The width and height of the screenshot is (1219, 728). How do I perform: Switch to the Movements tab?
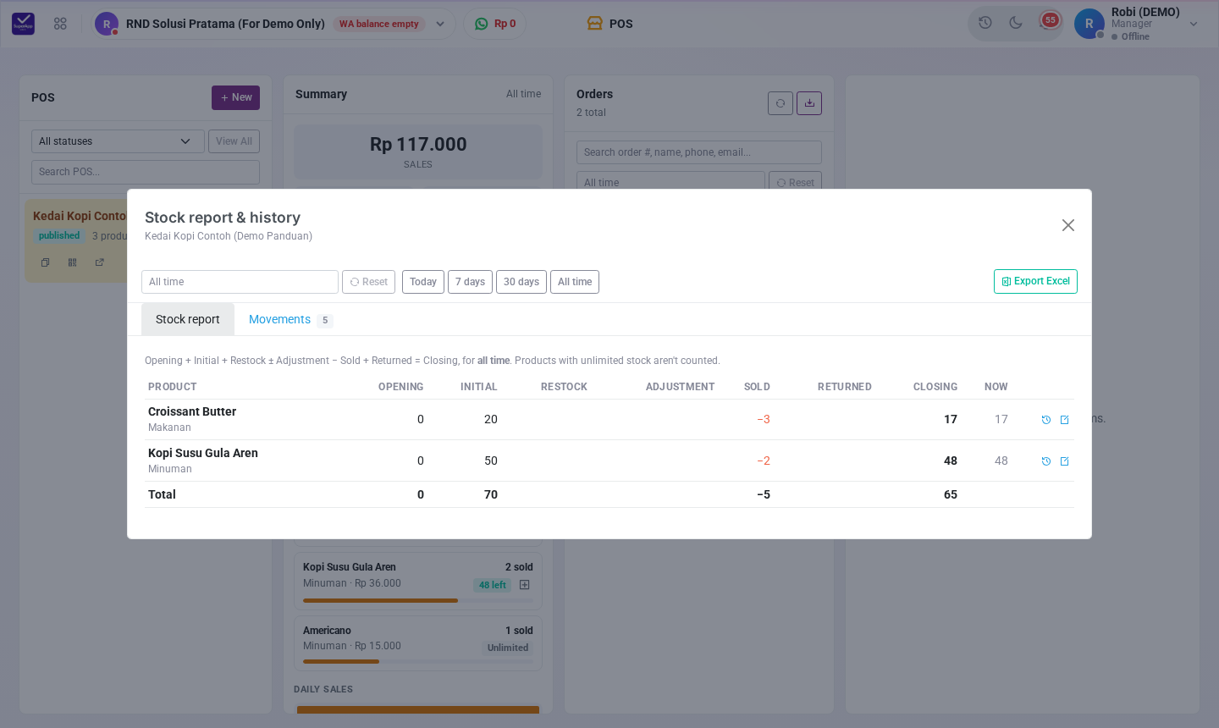point(290,319)
